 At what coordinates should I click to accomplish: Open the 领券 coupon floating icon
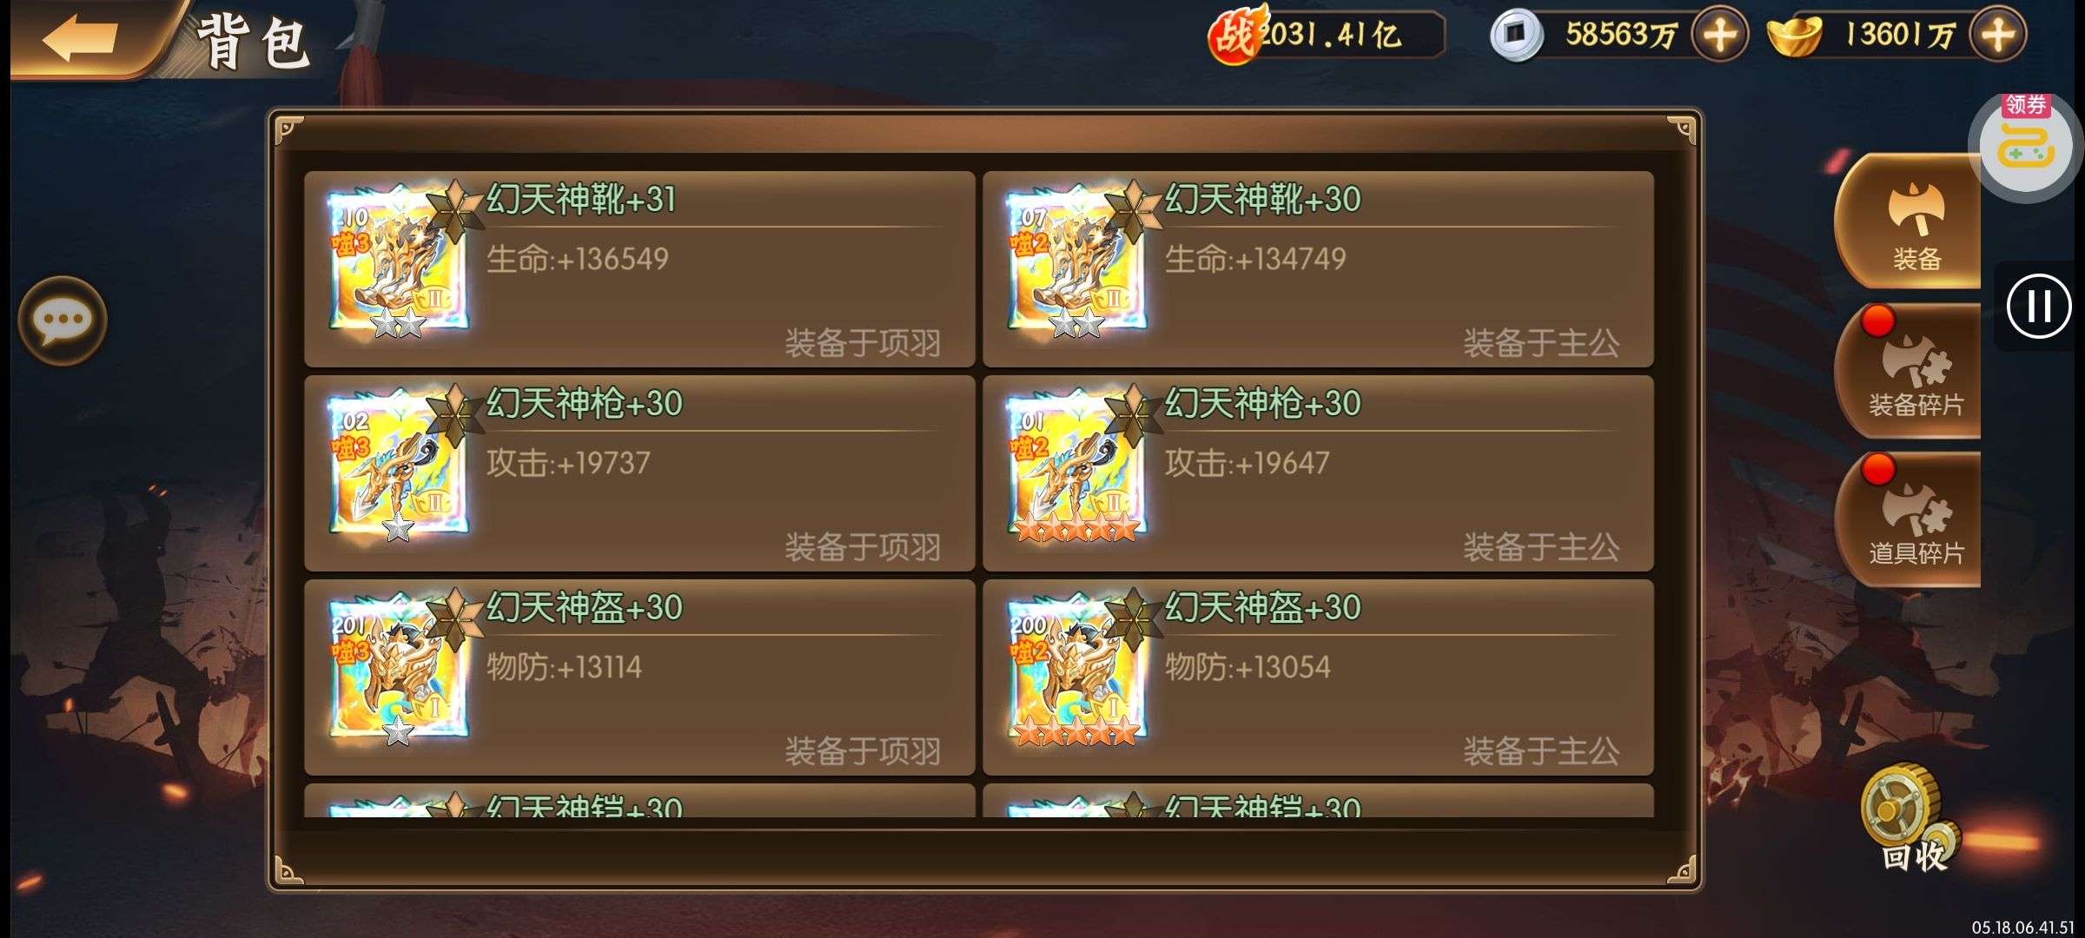tap(2027, 145)
